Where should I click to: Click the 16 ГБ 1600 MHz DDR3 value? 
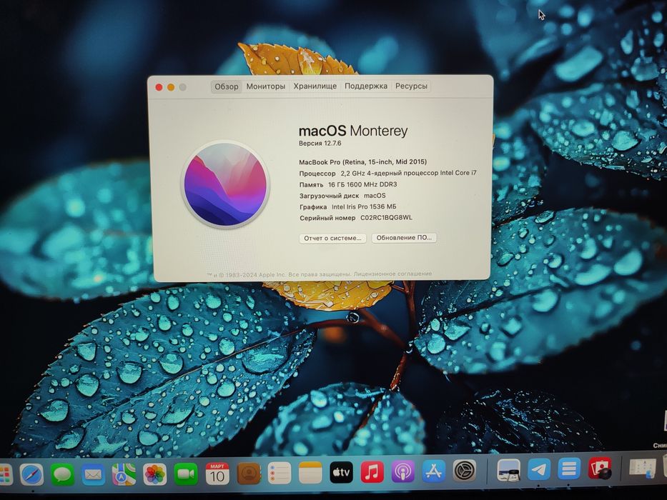pyautogui.click(x=362, y=184)
